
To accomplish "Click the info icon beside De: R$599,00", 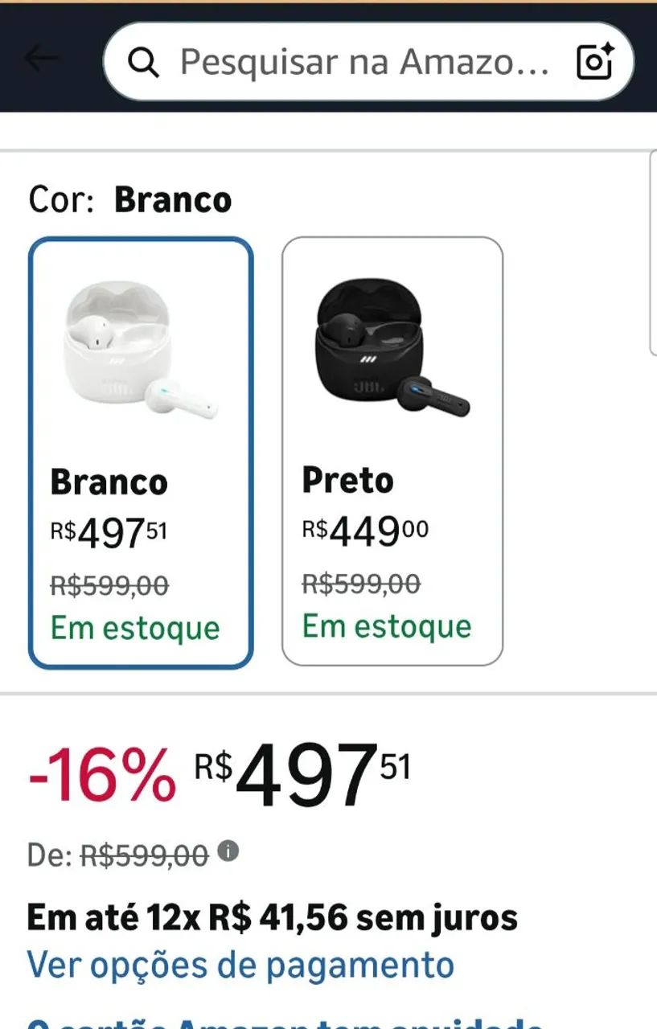I will click(228, 850).
